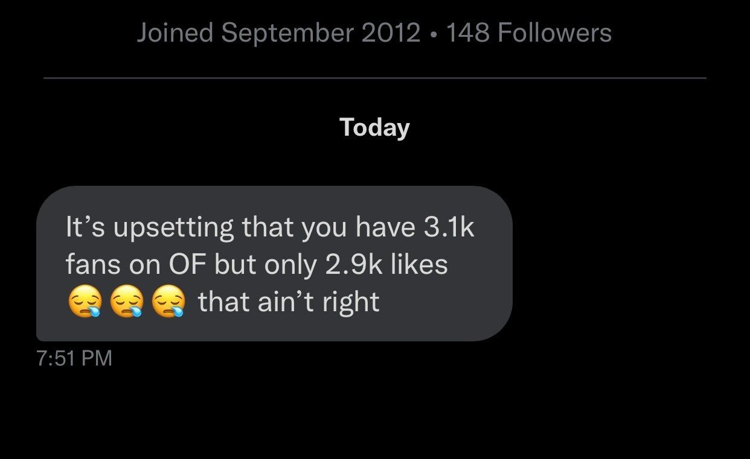Click the phrase 'that ain't right'
Viewport: 750px width, 459px height.
[289, 302]
